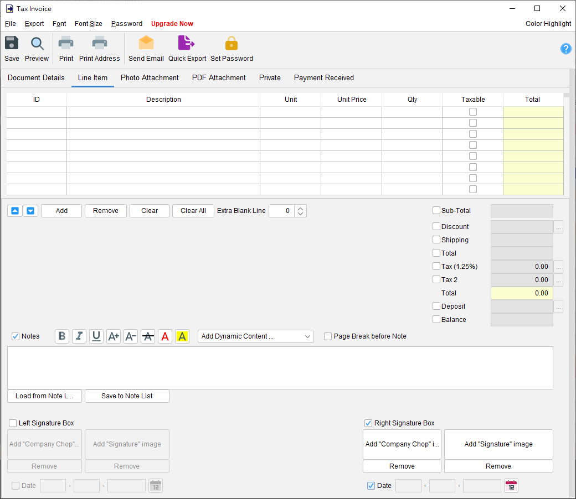Open the Add Dynamic Content dropdown
The image size is (576, 499).
click(x=256, y=336)
